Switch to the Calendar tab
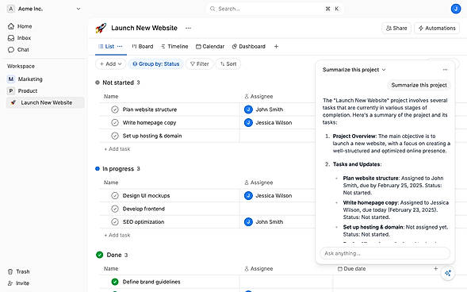 (x=210, y=47)
